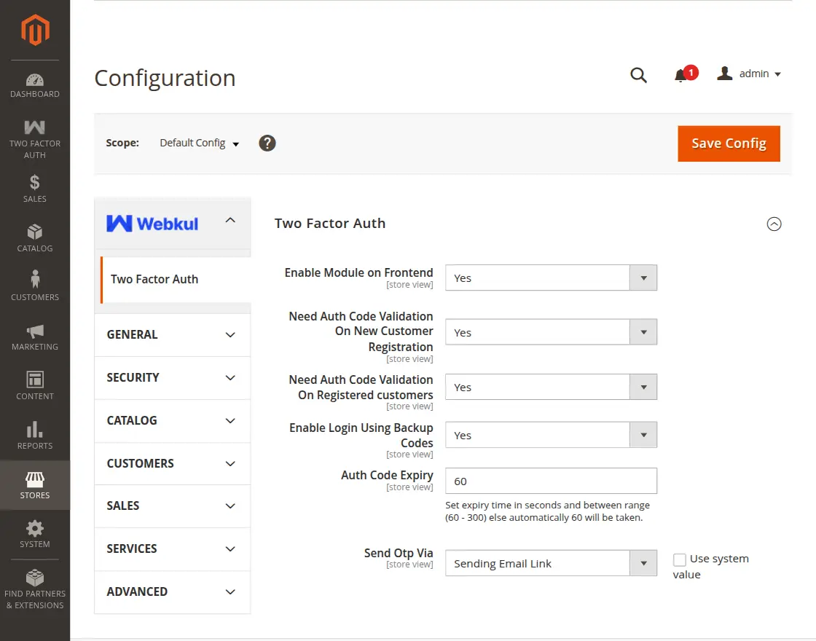Click the scope help question mark icon
Image resolution: width=816 pixels, height=641 pixels.
click(x=267, y=143)
